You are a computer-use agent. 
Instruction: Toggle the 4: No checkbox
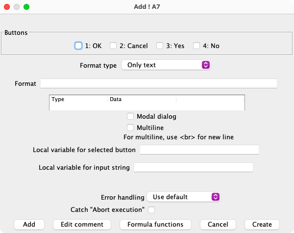[x=196, y=46]
